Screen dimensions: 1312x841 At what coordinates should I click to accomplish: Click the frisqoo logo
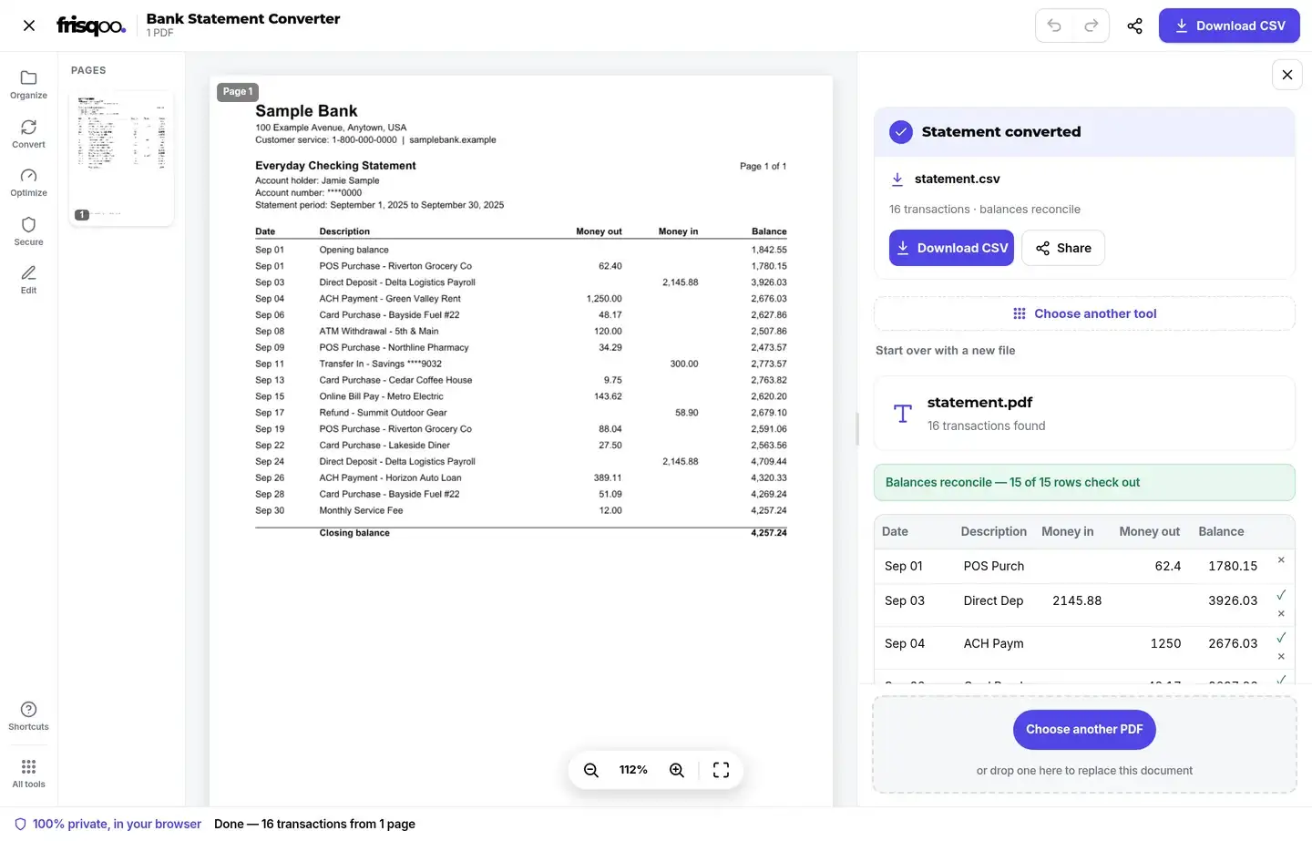click(91, 26)
